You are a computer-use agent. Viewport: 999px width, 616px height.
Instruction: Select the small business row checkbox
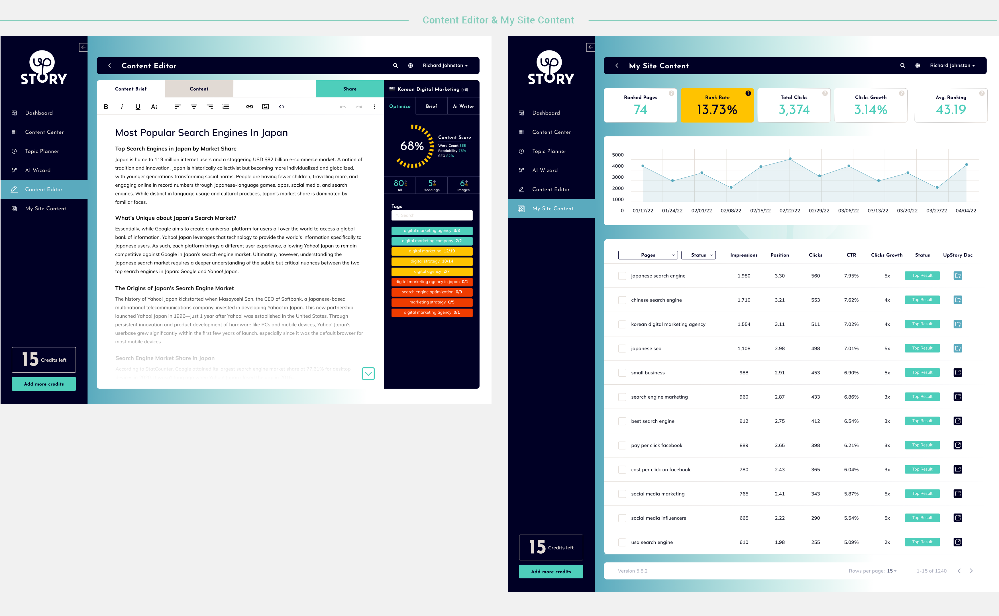(x=622, y=373)
